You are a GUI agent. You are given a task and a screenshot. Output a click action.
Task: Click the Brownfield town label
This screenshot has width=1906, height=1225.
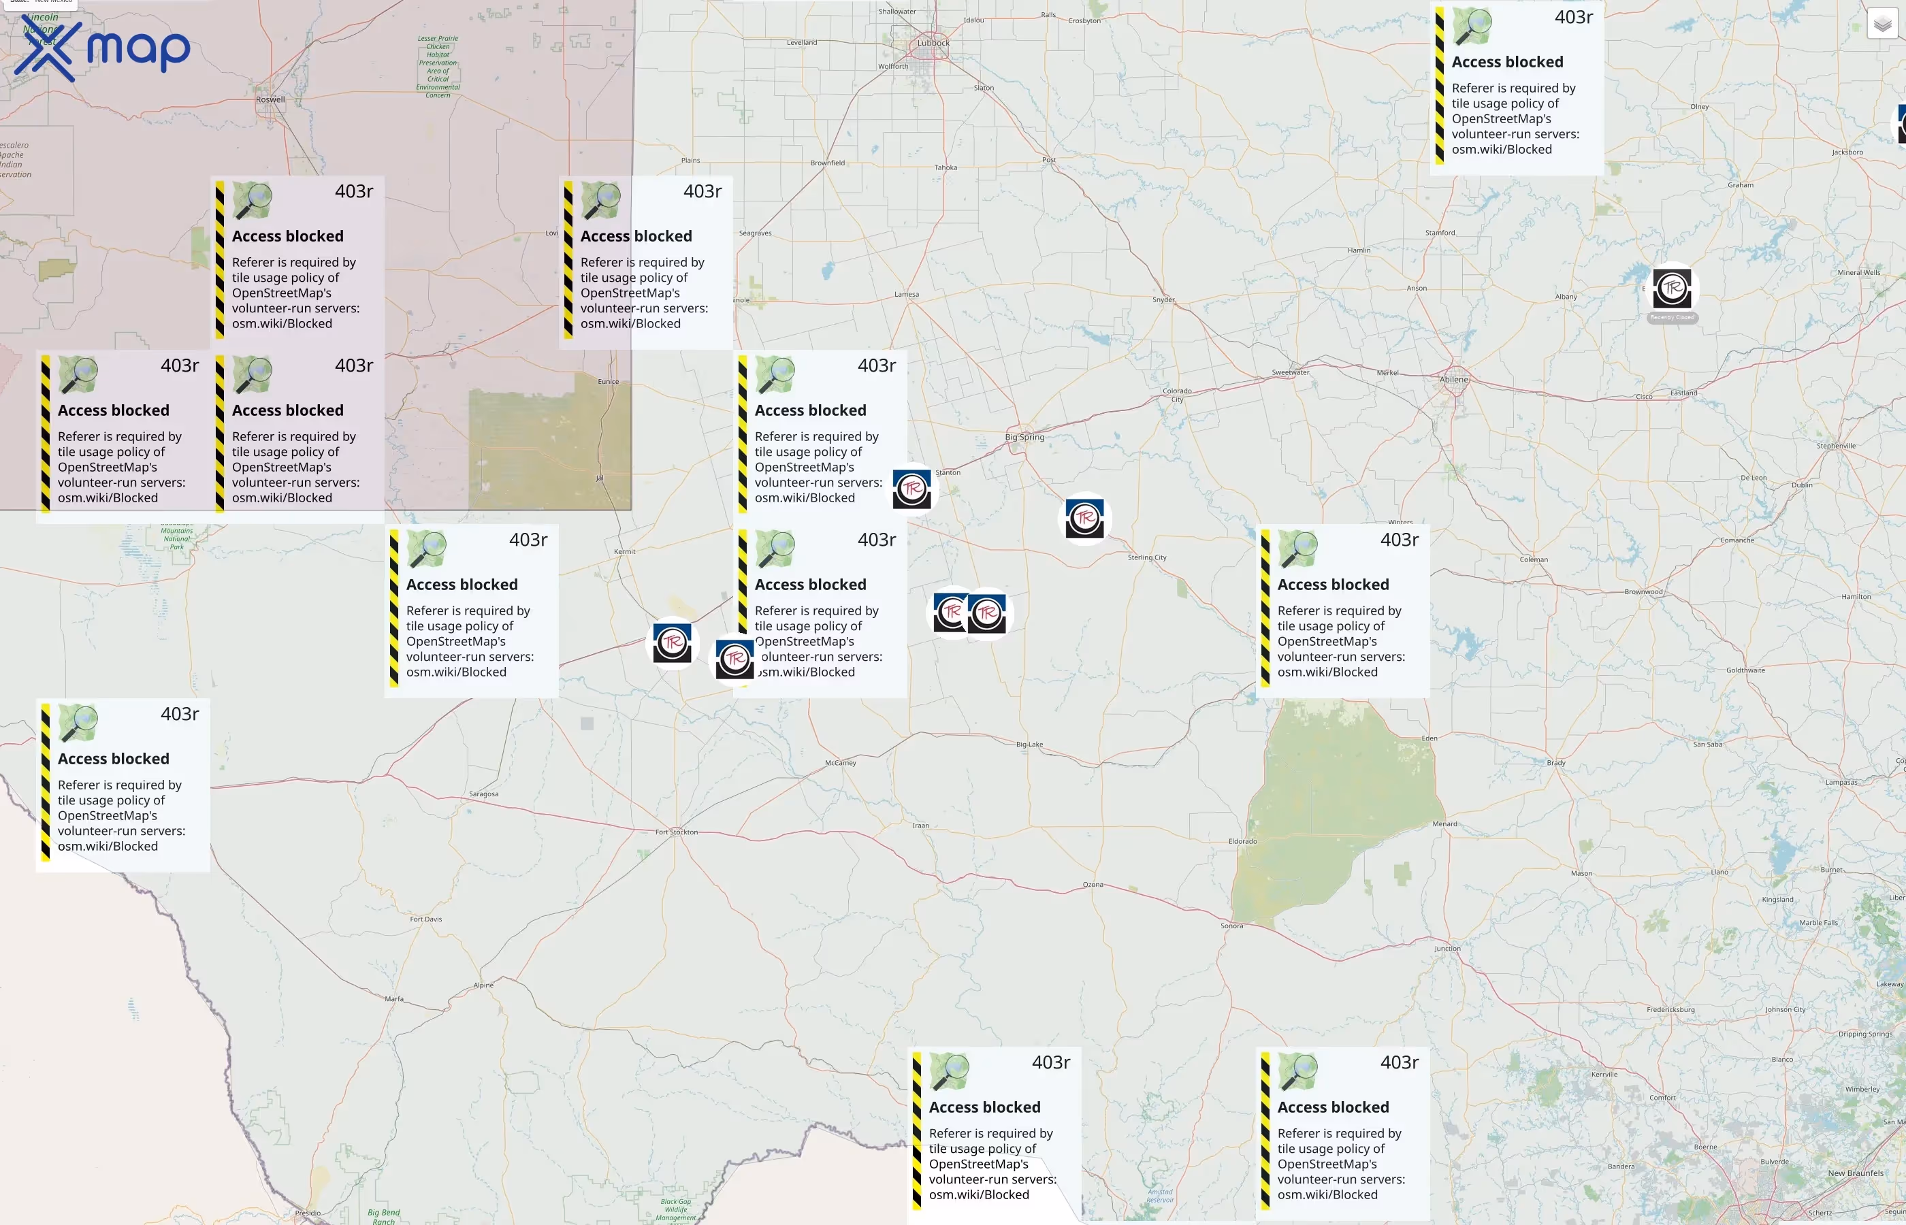click(827, 162)
